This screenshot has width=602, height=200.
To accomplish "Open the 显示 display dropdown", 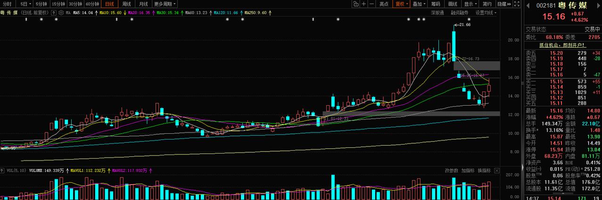I will 470,4.
